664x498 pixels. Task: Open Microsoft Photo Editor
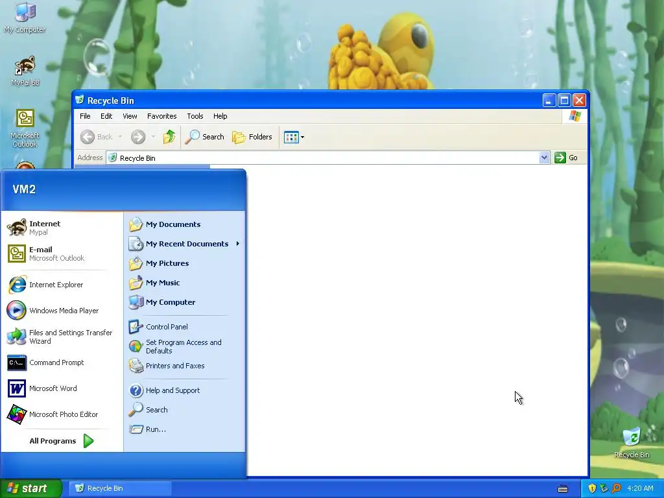[x=62, y=414]
